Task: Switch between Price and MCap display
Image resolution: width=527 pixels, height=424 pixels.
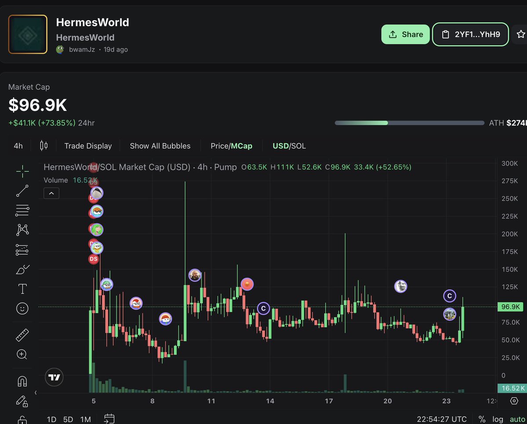Action: click(231, 146)
